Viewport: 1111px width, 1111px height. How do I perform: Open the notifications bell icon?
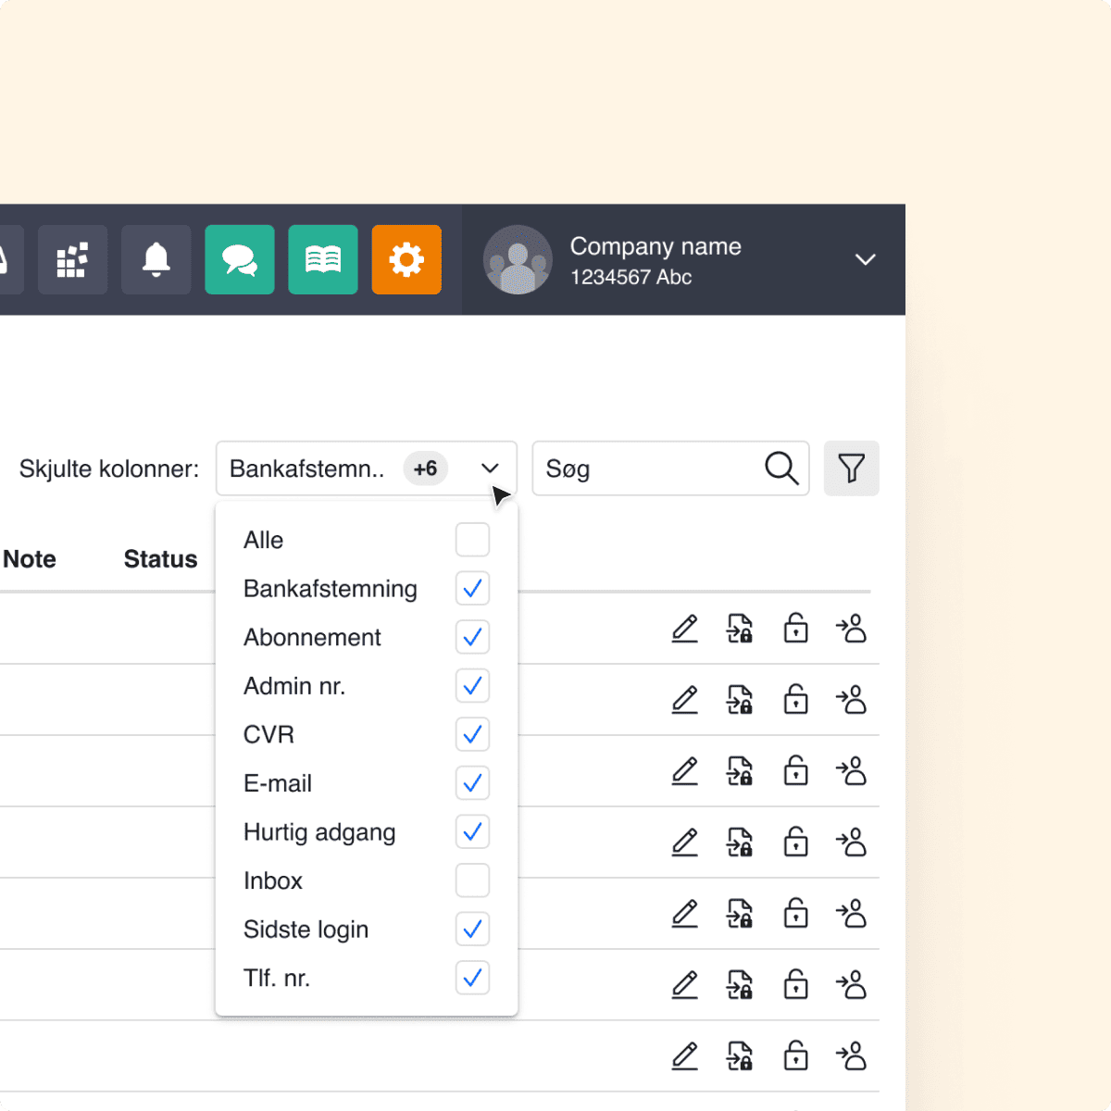tap(156, 260)
